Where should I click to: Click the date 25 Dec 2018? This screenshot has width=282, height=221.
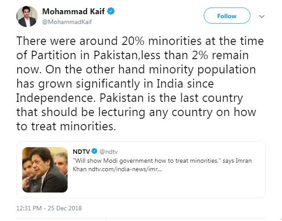(65, 208)
